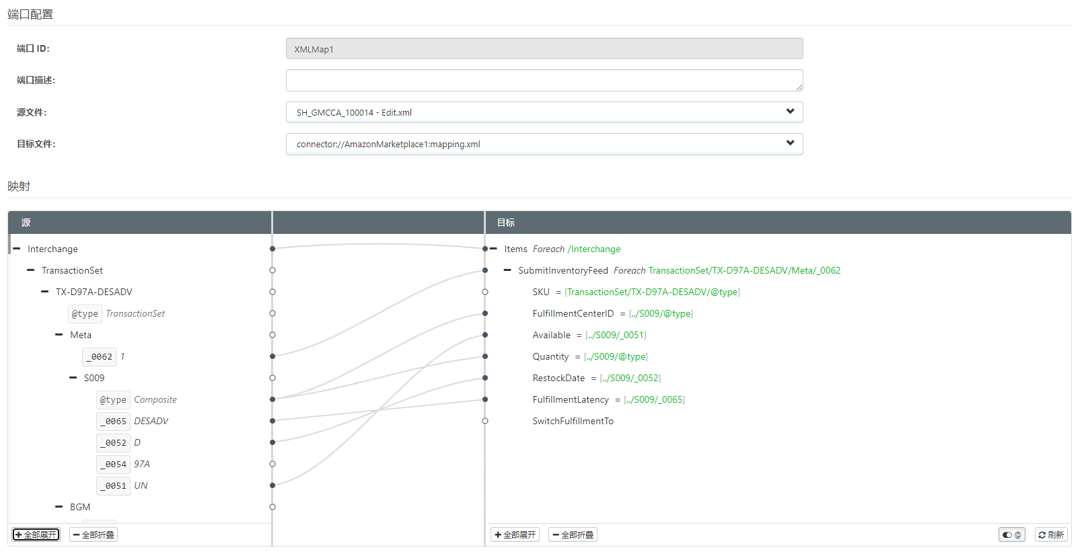Open the 目标文件 dropdown
Screen dimensions: 1082x558
point(544,144)
